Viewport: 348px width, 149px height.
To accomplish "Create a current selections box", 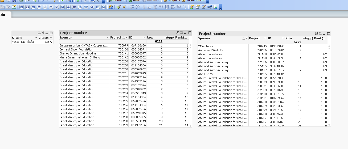I will [x=57, y=7].
